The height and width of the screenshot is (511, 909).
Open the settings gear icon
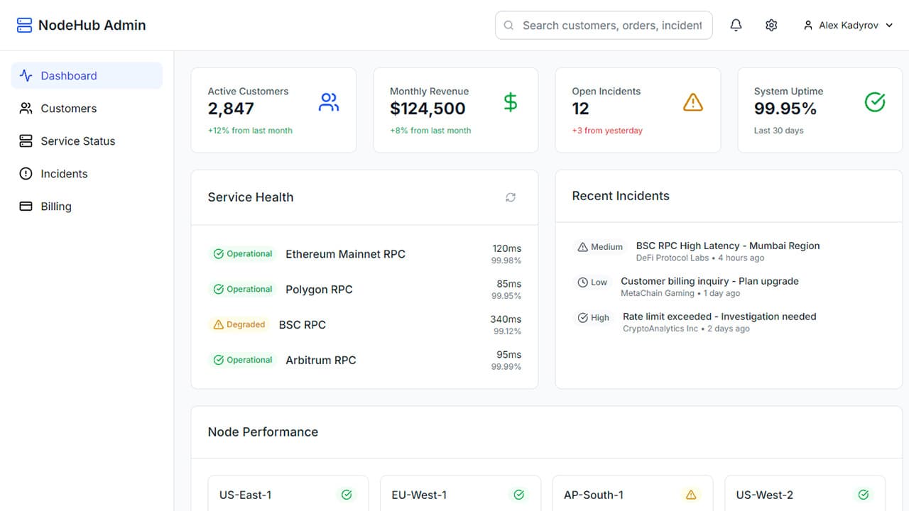[x=771, y=25]
